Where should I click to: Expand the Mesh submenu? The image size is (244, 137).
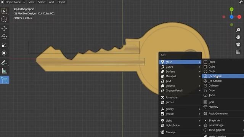[x=180, y=62]
